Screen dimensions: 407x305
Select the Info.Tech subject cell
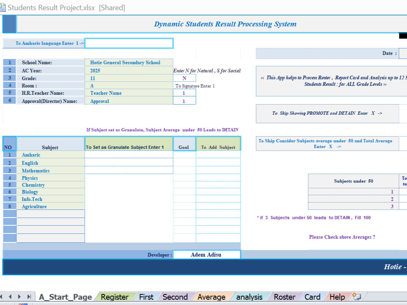pos(50,199)
